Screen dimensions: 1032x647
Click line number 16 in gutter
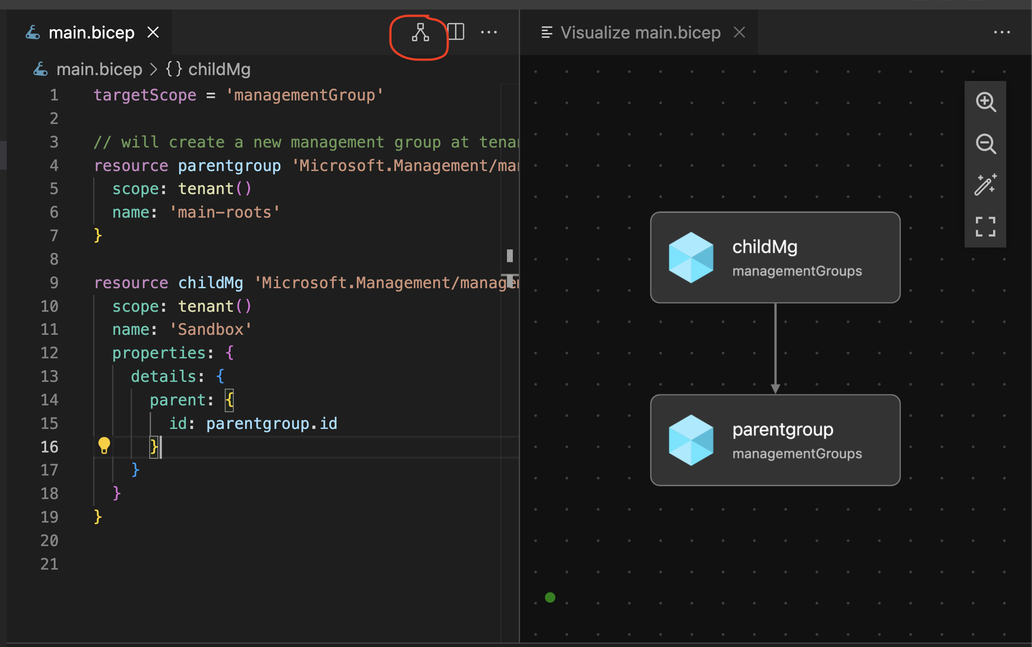(x=49, y=447)
